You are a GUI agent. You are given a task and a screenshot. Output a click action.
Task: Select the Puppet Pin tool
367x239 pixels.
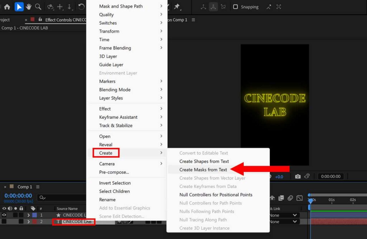click(177, 7)
